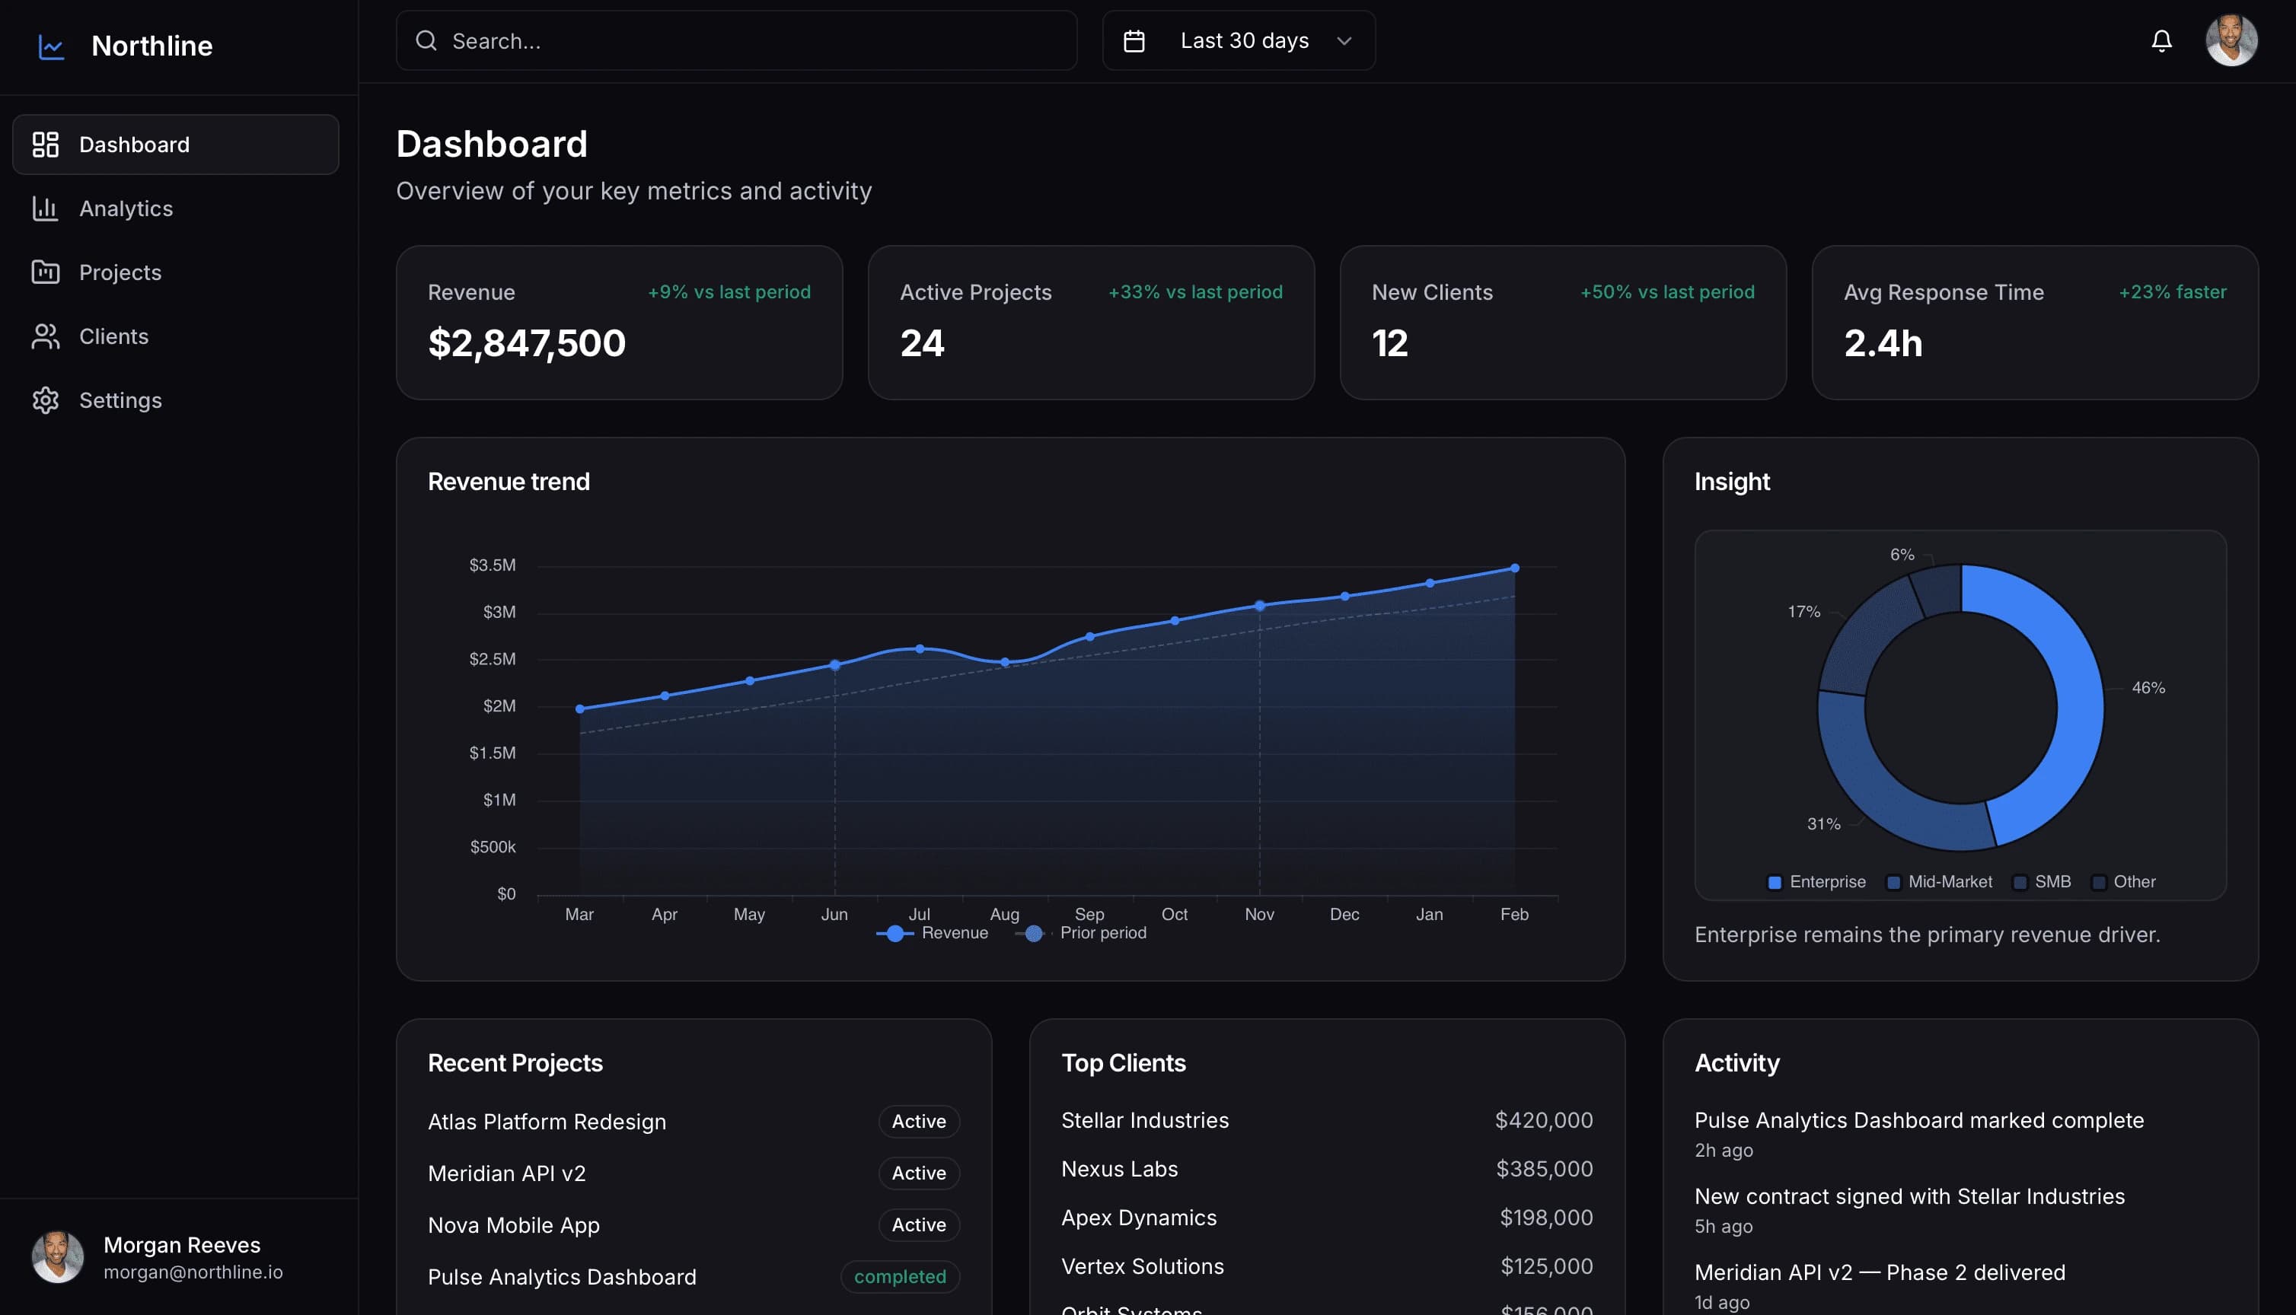
Task: Select the Revenue $2,847,500 card
Action: (x=620, y=323)
